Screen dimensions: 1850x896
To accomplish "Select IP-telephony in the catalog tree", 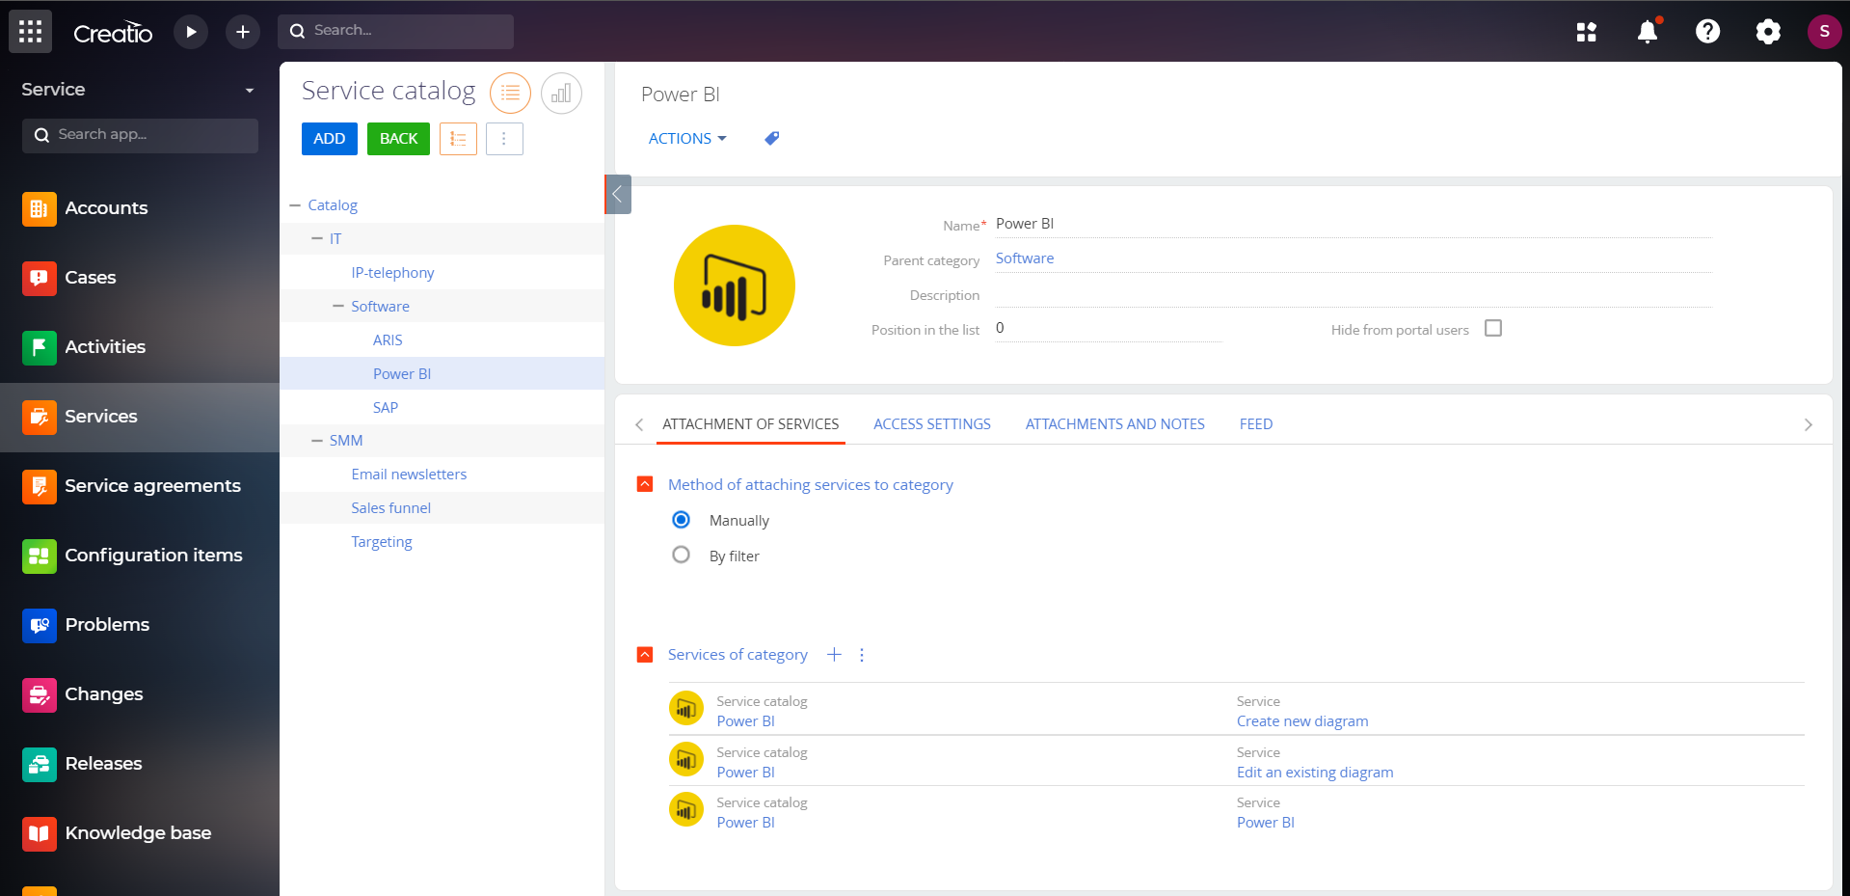I will pyautogui.click(x=392, y=273).
